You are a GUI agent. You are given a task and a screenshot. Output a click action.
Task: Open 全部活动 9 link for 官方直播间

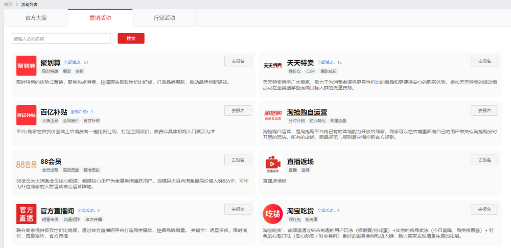point(88,210)
